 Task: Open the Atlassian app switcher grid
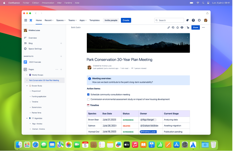26,20
